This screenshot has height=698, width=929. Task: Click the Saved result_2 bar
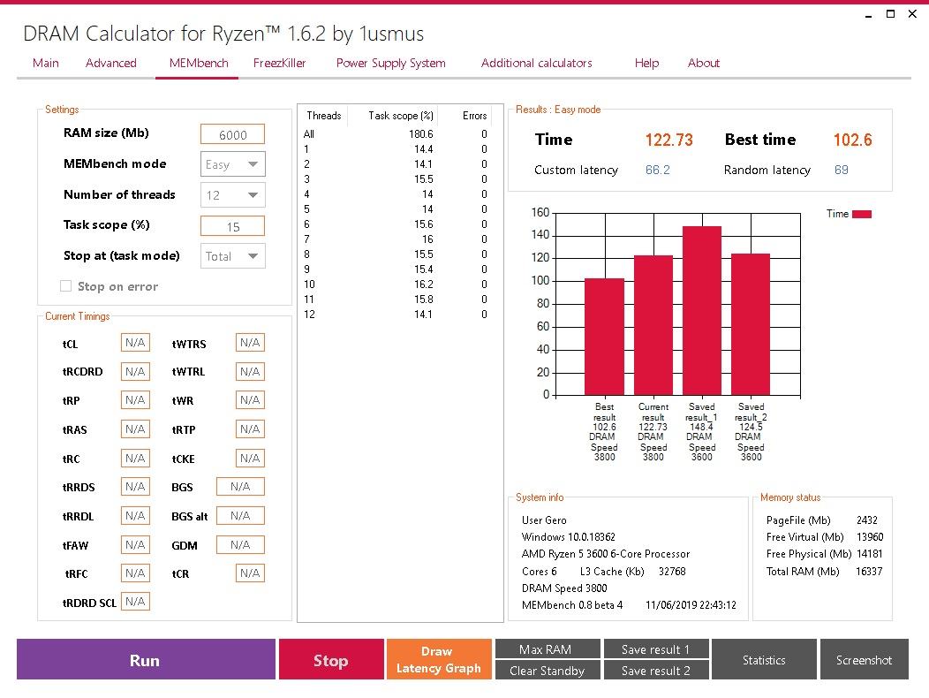click(x=751, y=324)
